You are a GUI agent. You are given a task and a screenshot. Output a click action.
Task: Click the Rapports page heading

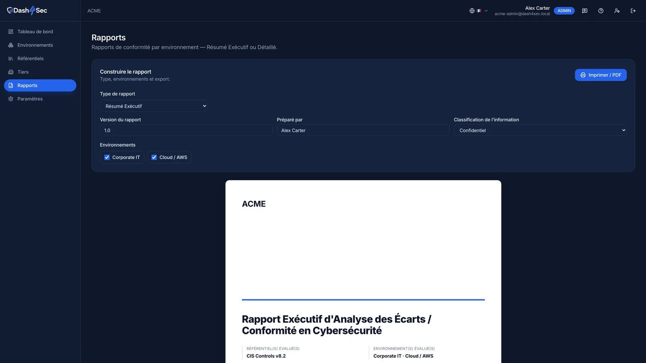pyautogui.click(x=109, y=38)
